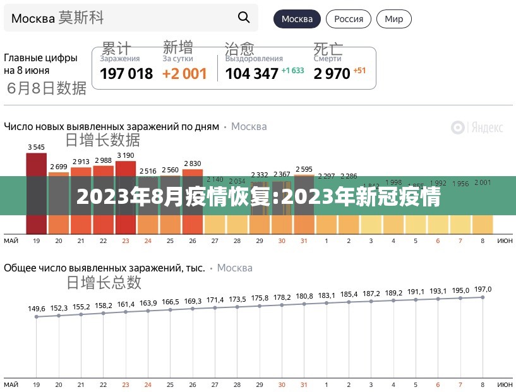
Task: Click the total infections value 197 018
Action: (x=126, y=74)
